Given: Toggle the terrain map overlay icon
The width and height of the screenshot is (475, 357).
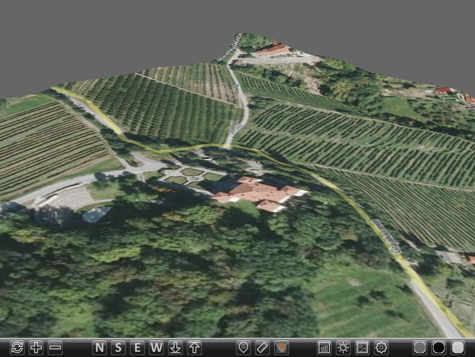Looking at the screenshot, I should 281,347.
